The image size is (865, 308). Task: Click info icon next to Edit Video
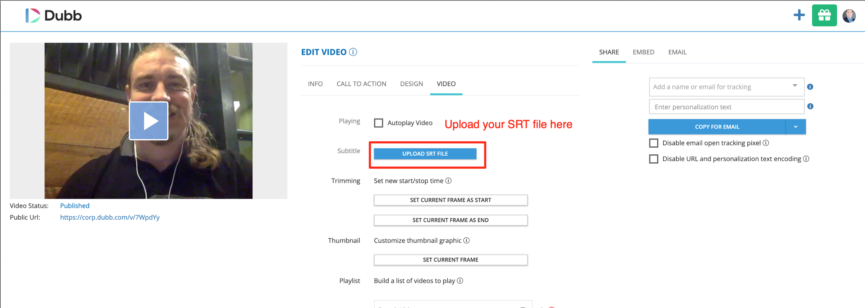tap(353, 52)
